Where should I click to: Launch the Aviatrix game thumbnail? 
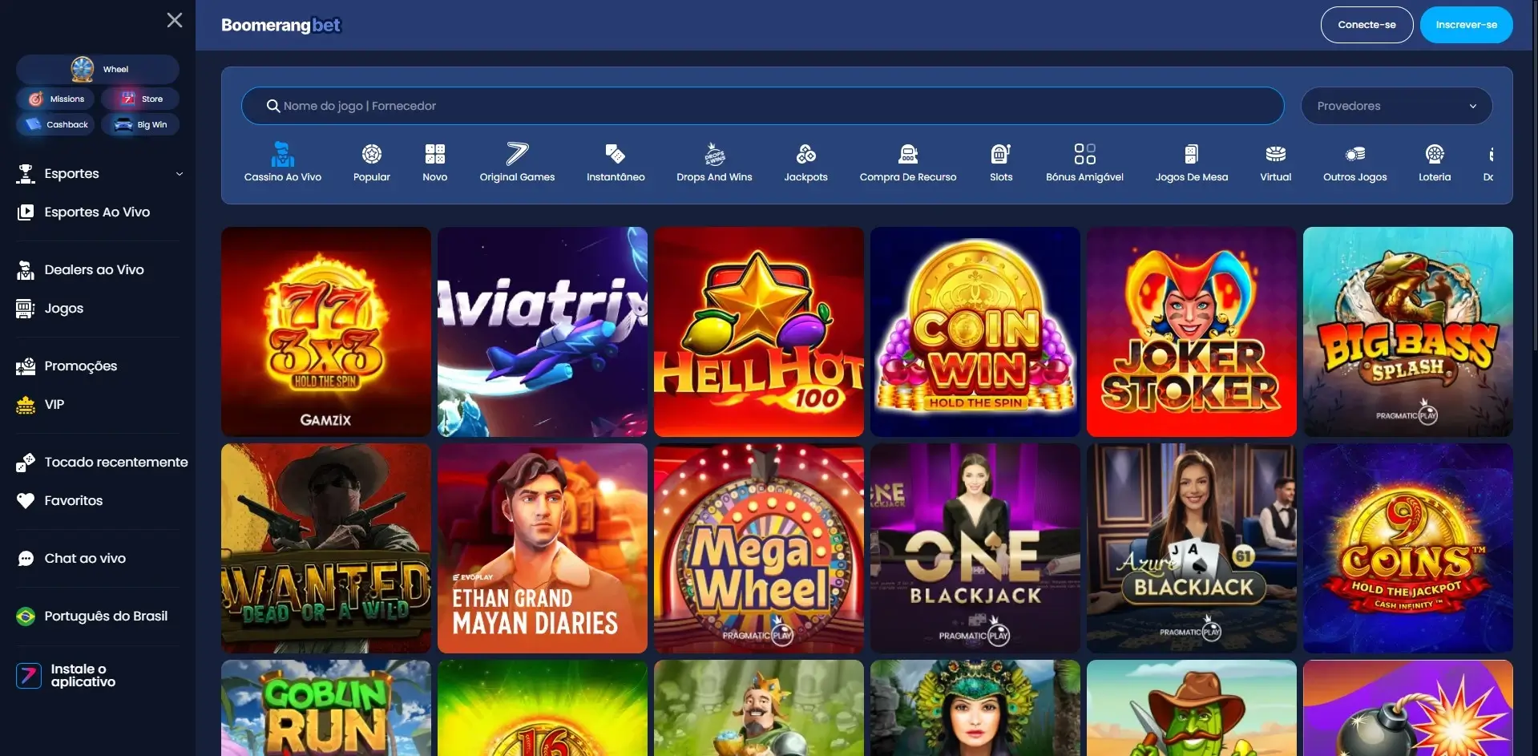point(542,332)
